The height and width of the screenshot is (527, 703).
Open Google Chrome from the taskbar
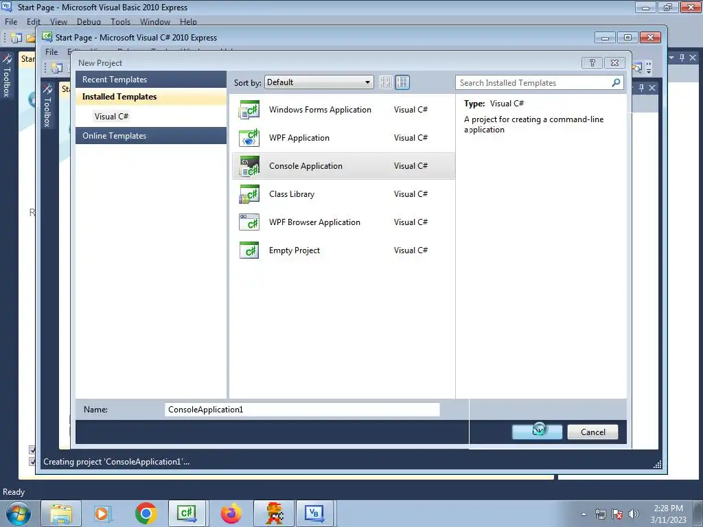tap(146, 513)
